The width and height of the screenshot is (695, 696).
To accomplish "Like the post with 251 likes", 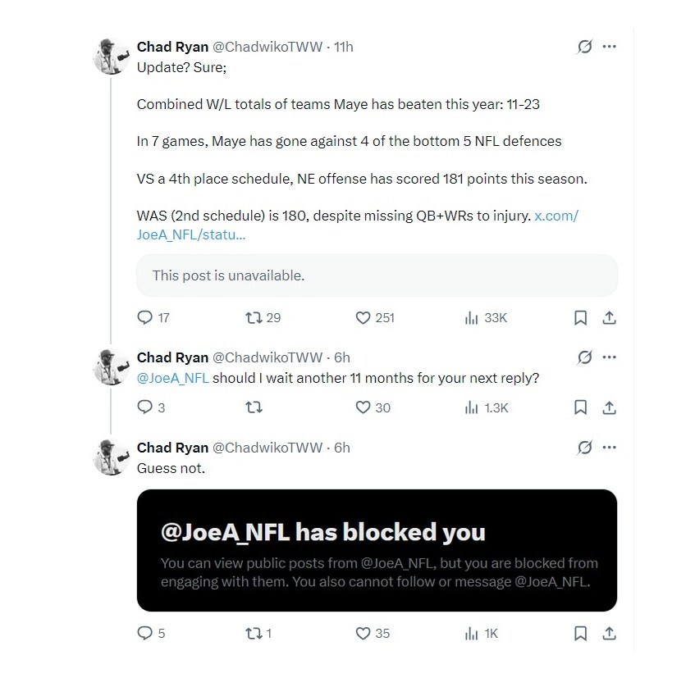I will [364, 317].
